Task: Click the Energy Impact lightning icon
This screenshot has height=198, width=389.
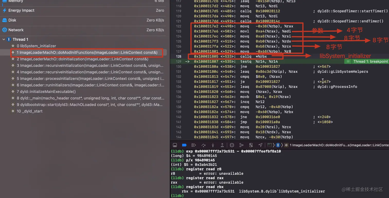Action: pos(4,11)
